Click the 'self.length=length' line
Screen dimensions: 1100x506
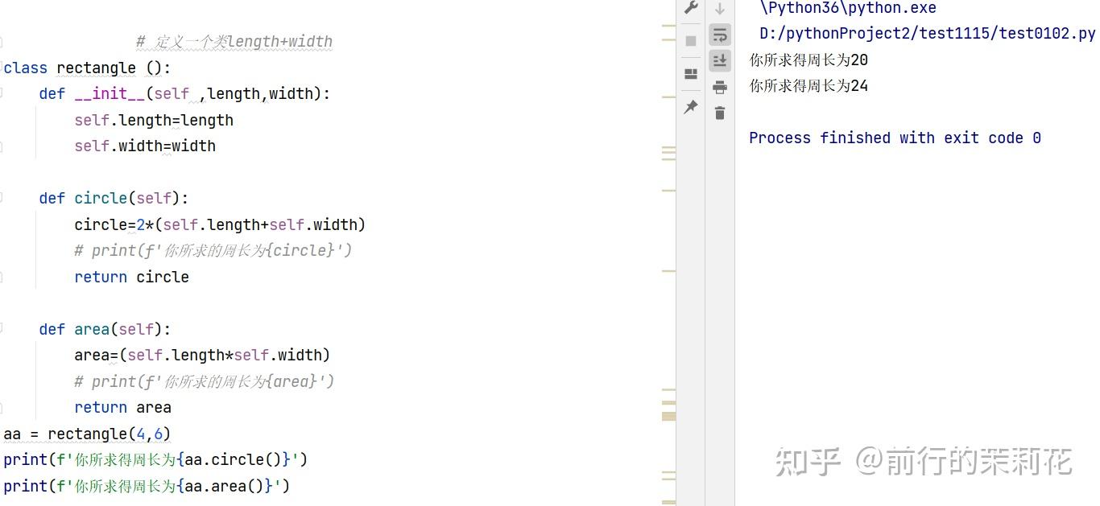click(x=154, y=121)
